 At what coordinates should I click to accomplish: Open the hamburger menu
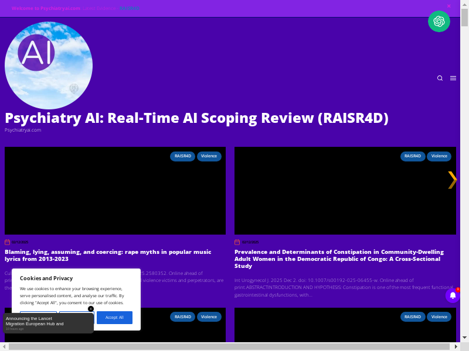pyautogui.click(x=453, y=78)
